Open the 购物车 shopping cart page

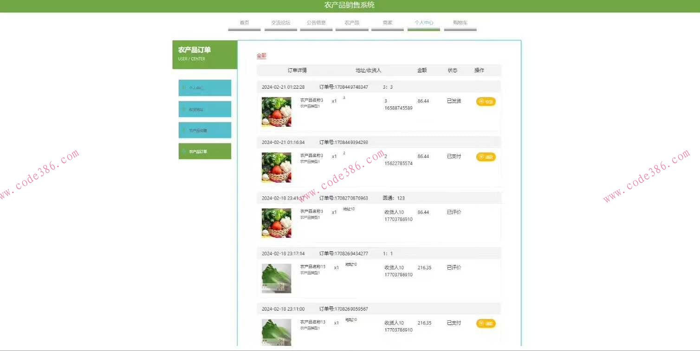tap(460, 22)
